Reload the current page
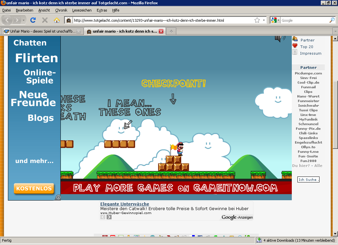 coord(33,20)
